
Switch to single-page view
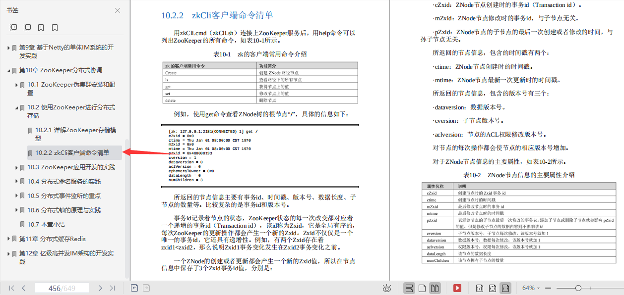pos(422,288)
